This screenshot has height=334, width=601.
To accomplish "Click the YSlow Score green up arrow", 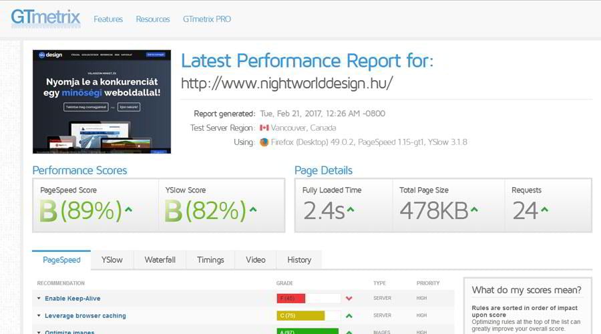I will tap(254, 210).
